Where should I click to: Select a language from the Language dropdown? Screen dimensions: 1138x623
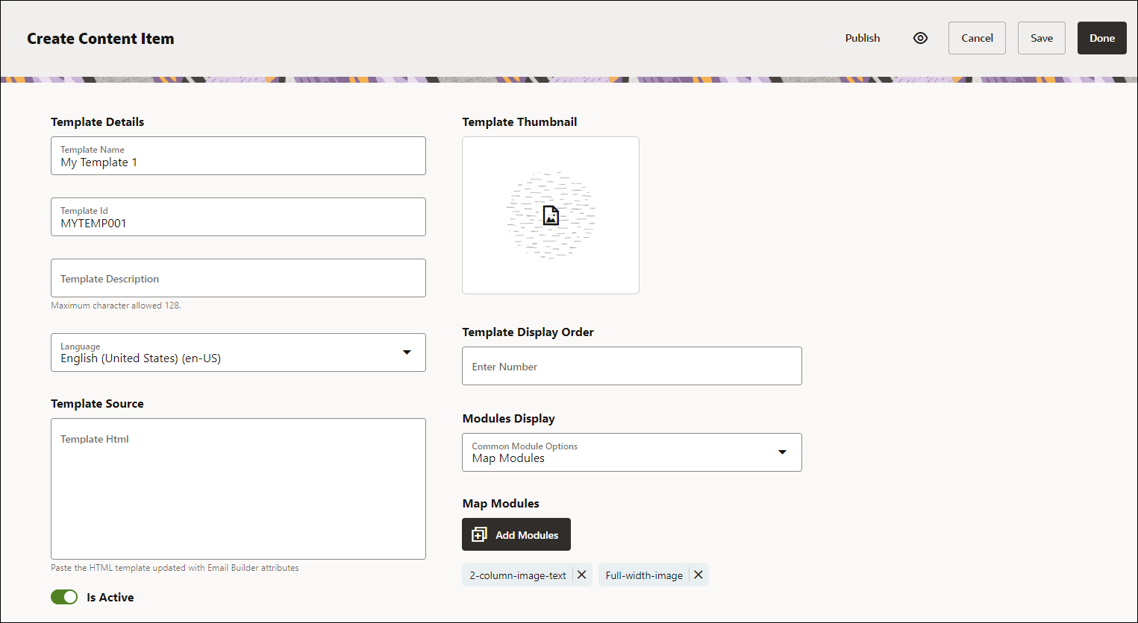238,352
